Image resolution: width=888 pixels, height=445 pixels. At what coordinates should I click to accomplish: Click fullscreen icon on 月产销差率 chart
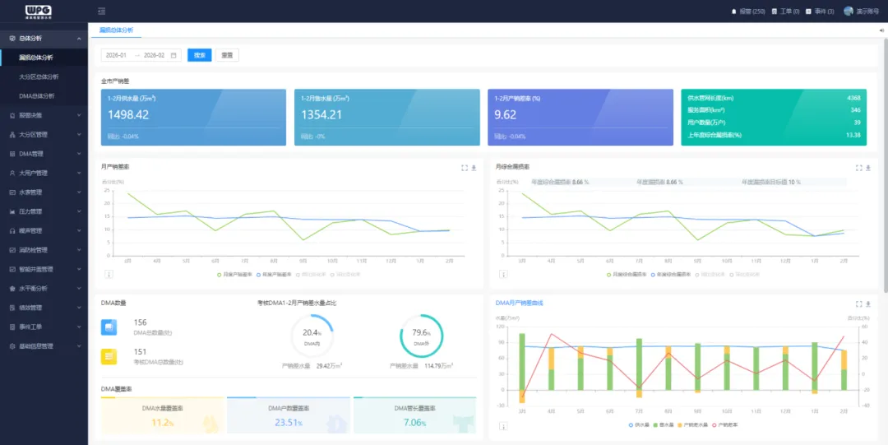click(465, 168)
